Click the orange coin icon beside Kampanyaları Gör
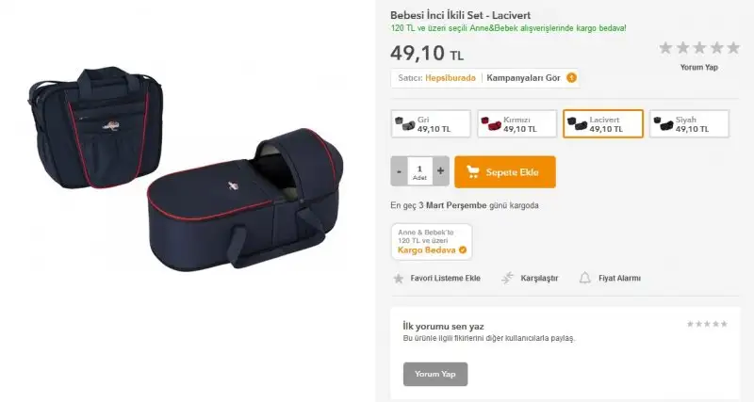This screenshot has height=402, width=754. 571,78
